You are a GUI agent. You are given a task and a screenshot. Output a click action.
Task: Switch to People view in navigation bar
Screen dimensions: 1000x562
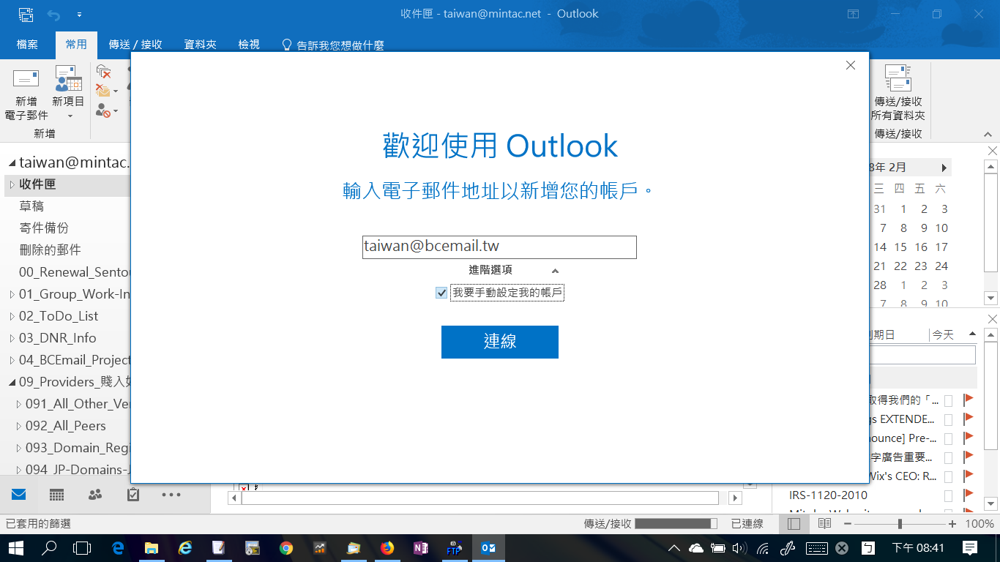point(95,495)
